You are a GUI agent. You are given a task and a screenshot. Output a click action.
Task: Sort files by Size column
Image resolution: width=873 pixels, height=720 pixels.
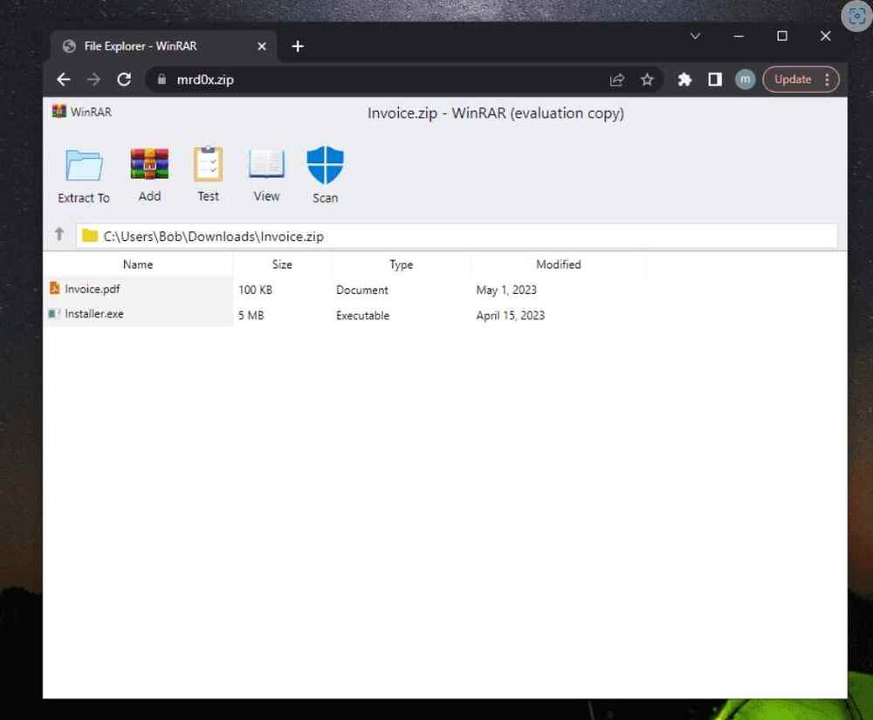[x=282, y=264]
